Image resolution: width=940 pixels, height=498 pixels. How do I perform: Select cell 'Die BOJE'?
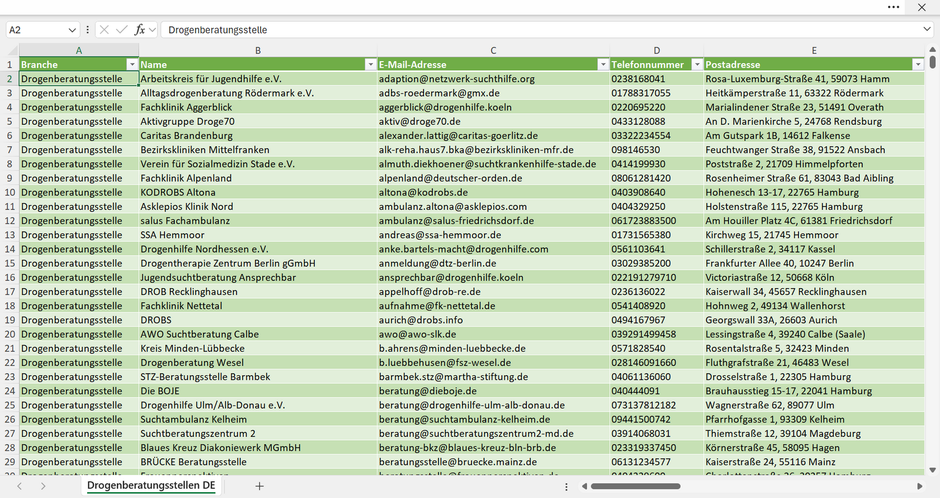pos(258,390)
